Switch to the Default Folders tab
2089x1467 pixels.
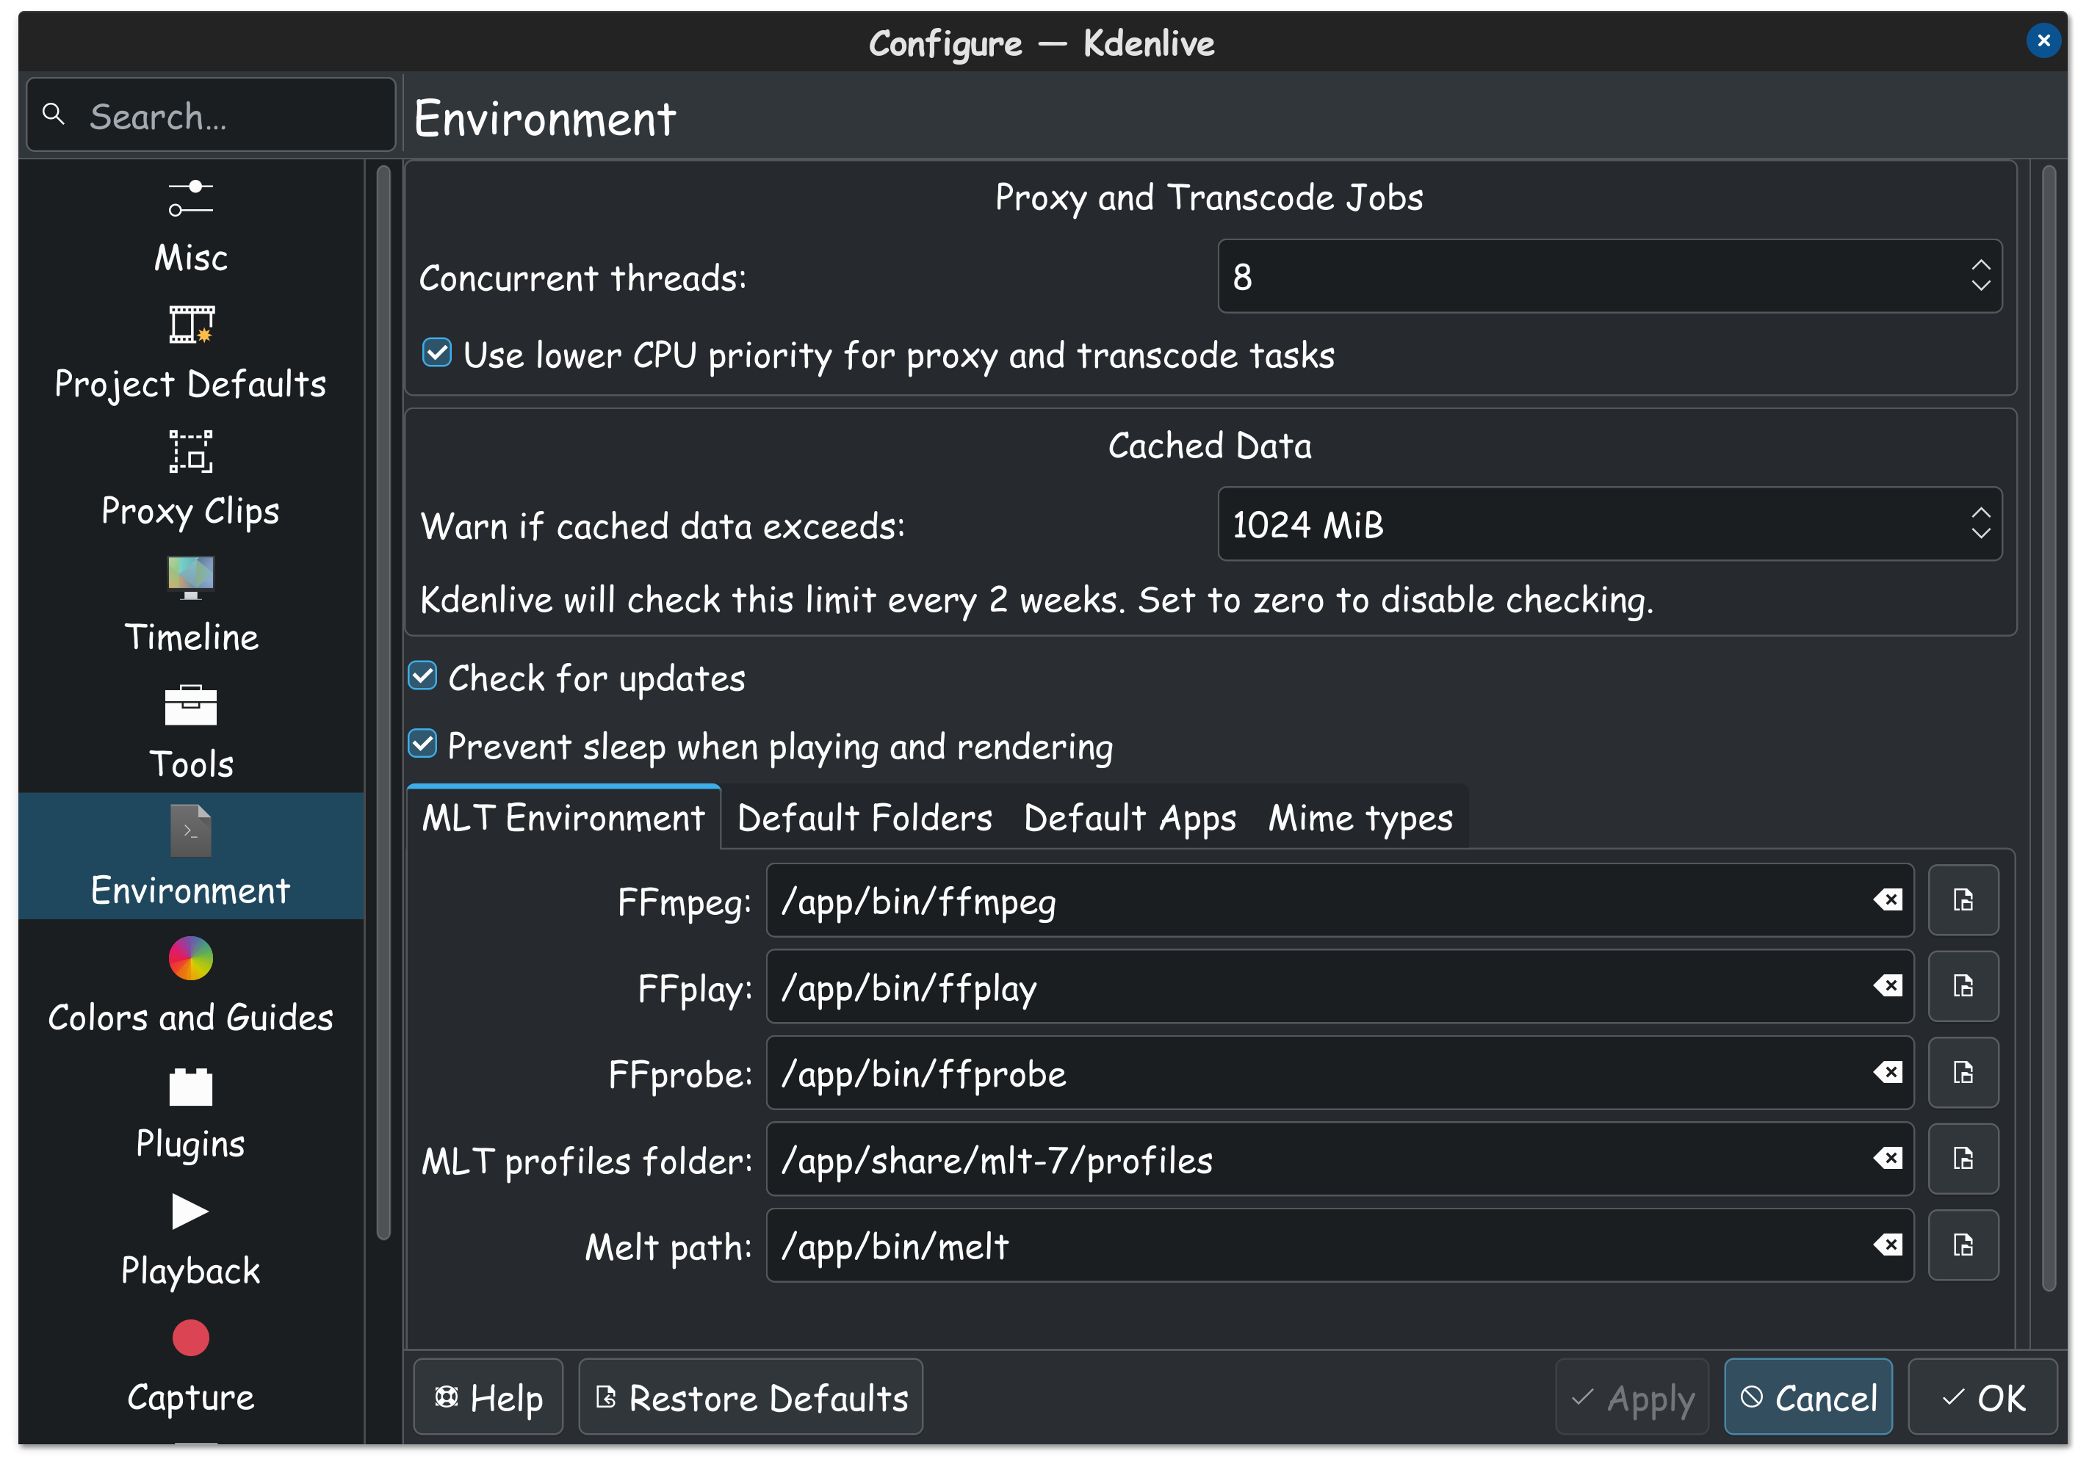(865, 819)
